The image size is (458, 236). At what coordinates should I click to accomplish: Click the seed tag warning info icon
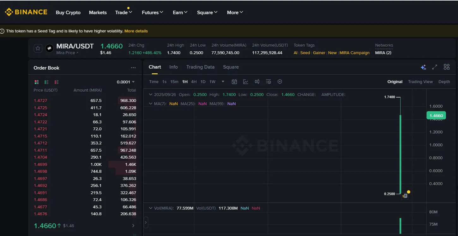point(2,31)
